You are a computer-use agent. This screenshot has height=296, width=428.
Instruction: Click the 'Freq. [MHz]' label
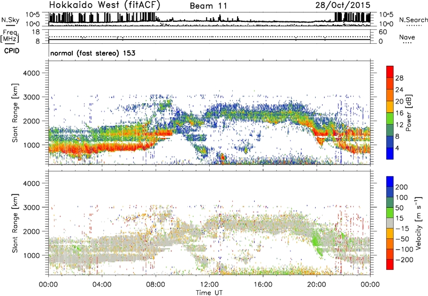[10, 36]
